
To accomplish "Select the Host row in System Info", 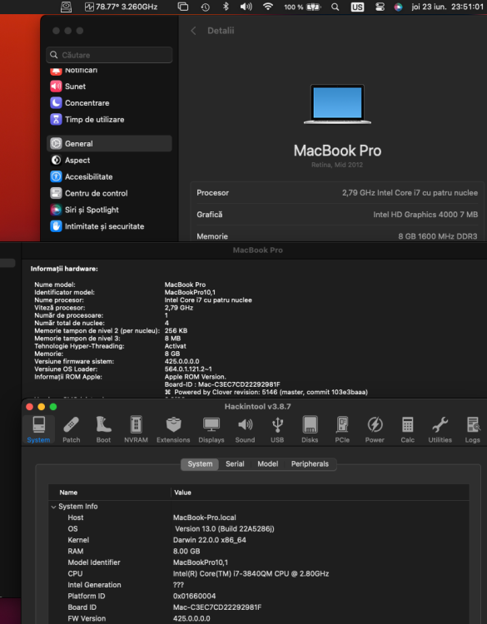I will coord(258,518).
